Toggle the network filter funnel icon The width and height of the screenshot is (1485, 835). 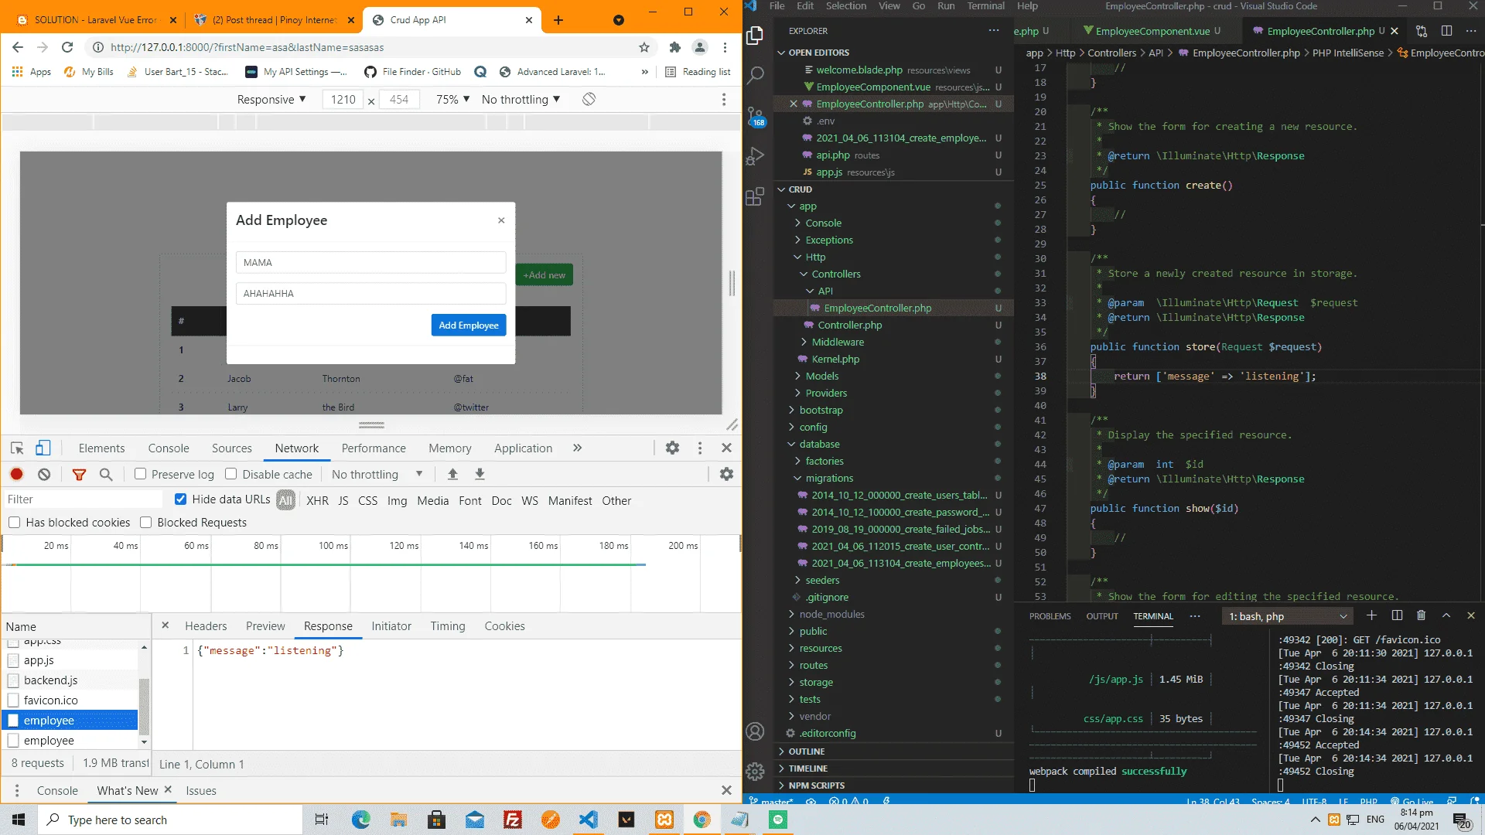point(79,474)
